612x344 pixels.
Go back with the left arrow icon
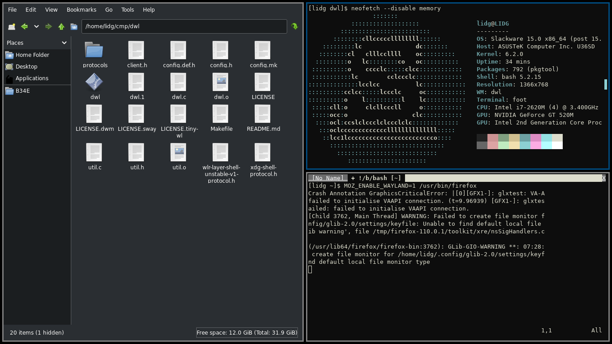pos(25,26)
